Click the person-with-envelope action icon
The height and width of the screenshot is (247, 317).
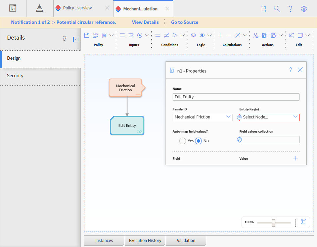256,35
